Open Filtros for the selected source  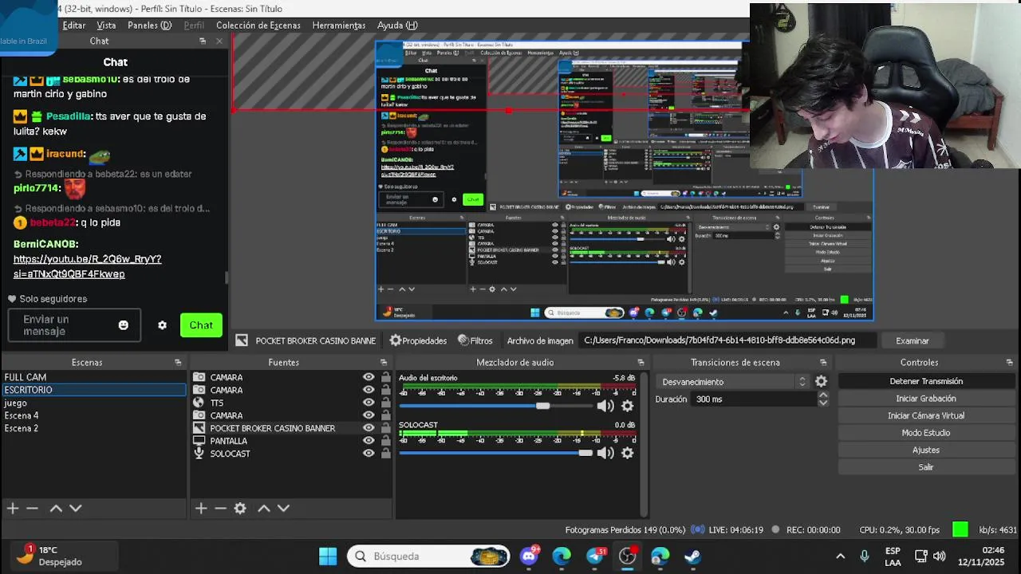tap(475, 340)
